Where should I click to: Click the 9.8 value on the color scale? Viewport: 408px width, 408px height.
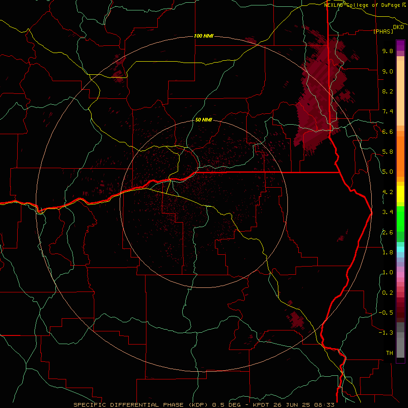click(x=388, y=51)
